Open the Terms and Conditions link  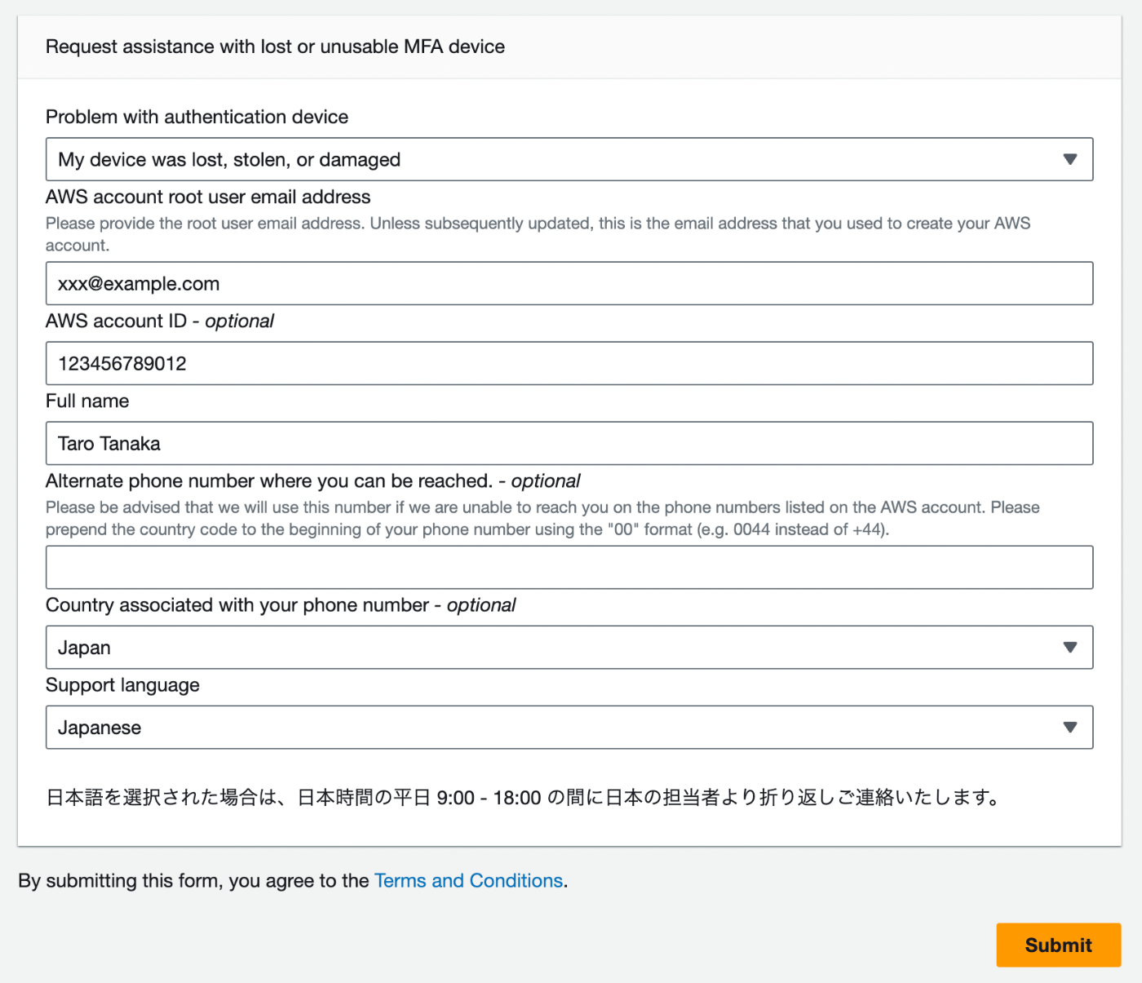pyautogui.click(x=468, y=880)
